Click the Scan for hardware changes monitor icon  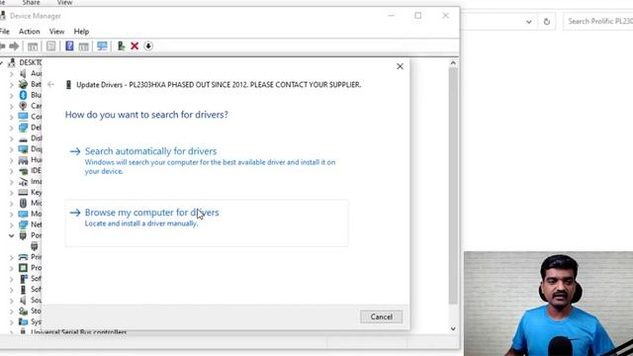102,46
